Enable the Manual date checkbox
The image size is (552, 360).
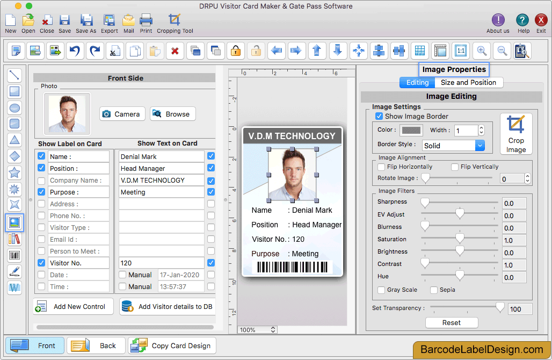[122, 275]
